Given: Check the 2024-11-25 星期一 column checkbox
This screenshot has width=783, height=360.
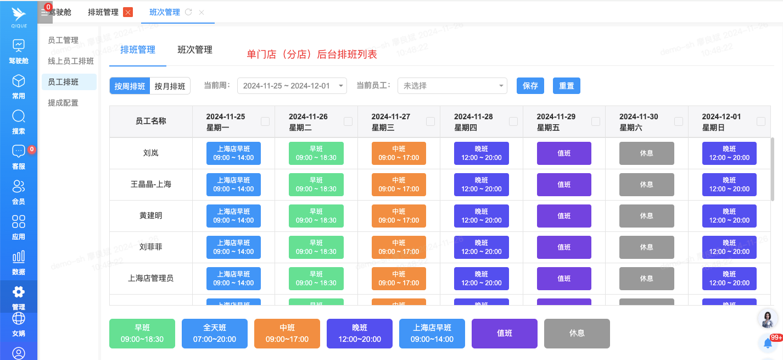Looking at the screenshot, I should (265, 121).
